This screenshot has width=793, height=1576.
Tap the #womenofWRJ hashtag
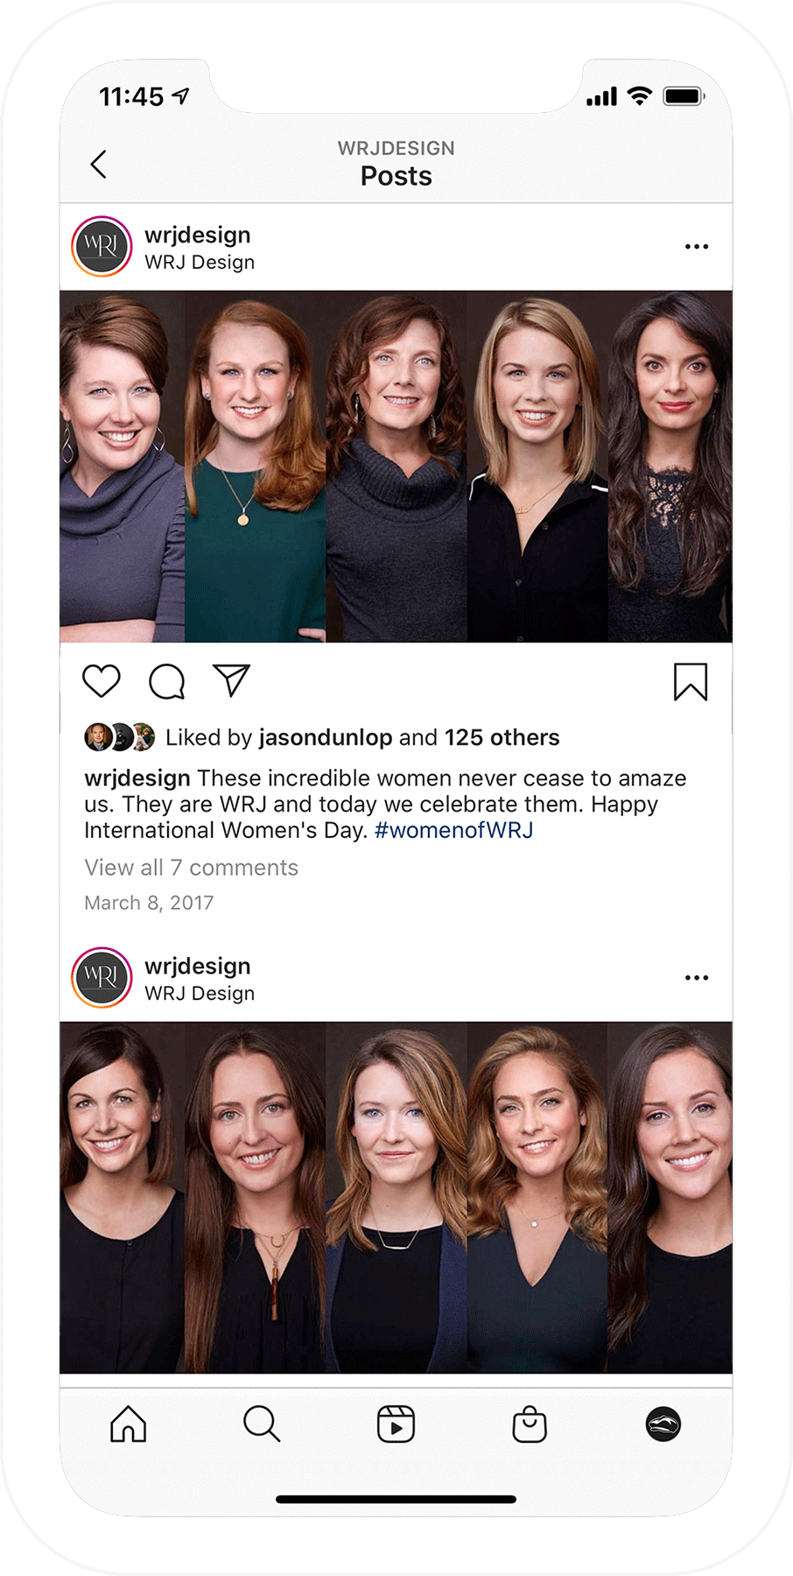pos(453,830)
